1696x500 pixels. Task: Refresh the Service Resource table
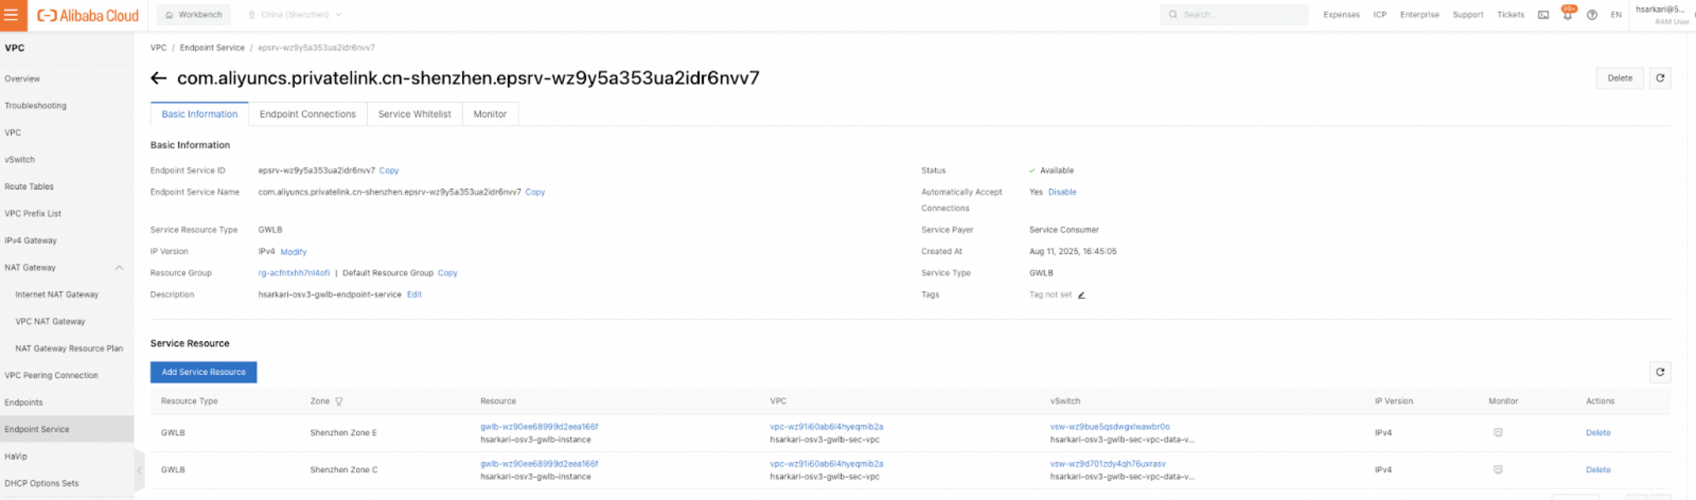1660,372
